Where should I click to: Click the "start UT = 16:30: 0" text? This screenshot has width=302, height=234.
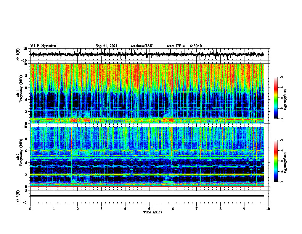184,46
